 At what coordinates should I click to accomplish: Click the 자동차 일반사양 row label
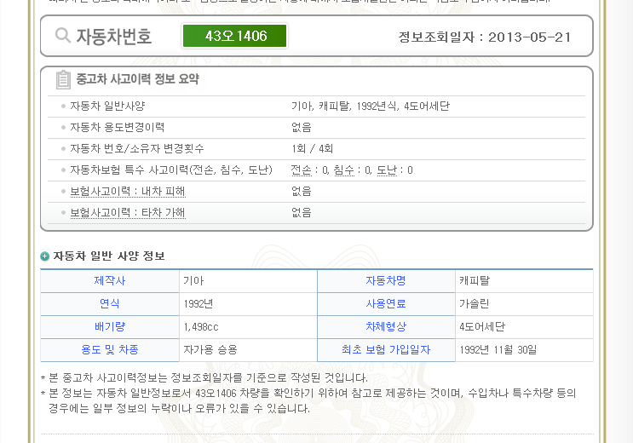(x=107, y=106)
